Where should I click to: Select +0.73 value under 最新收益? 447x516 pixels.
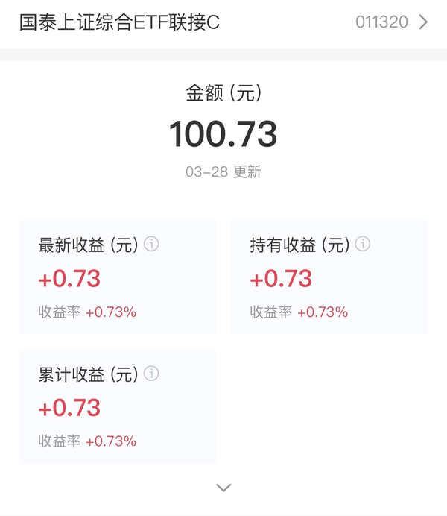[69, 279]
